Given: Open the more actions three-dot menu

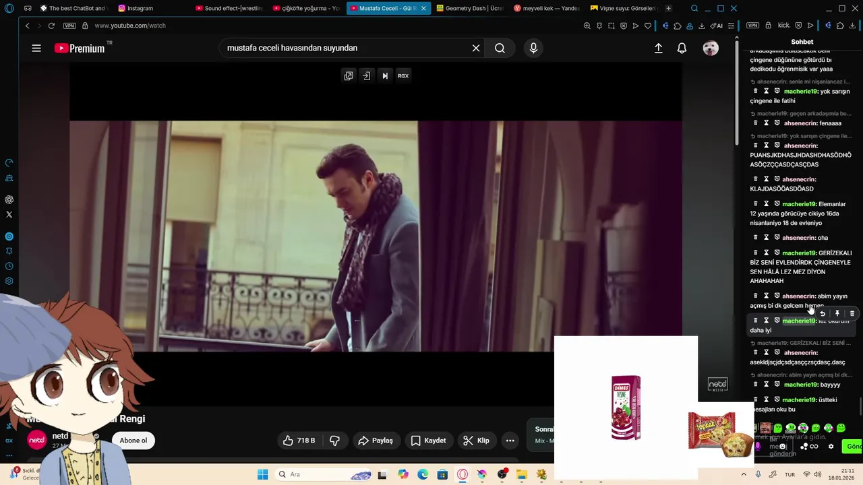Looking at the screenshot, I should [x=510, y=441].
